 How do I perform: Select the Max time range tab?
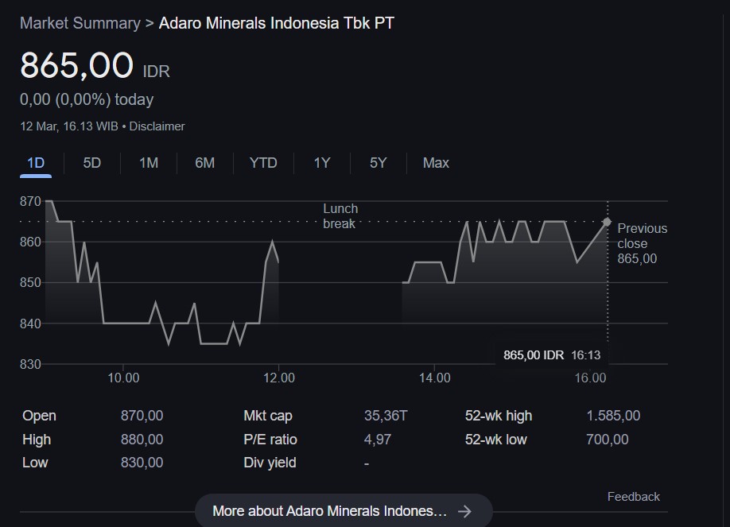click(x=436, y=163)
